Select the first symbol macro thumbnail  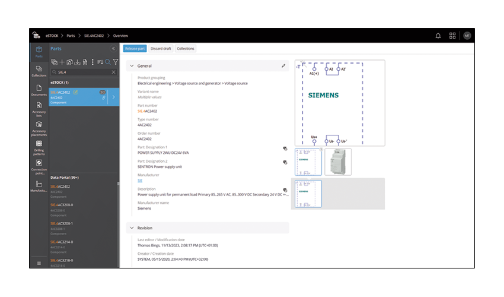pos(308,162)
